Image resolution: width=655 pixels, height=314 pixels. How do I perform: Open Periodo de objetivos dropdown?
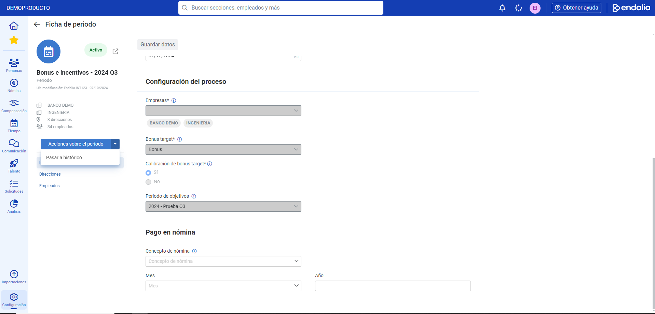tap(223, 207)
